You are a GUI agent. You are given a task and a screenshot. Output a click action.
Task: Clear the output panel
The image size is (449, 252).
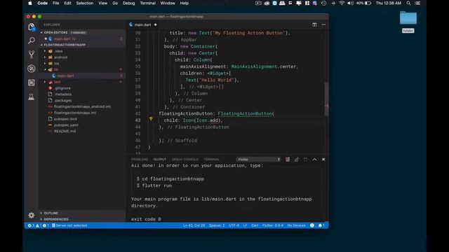288,160
